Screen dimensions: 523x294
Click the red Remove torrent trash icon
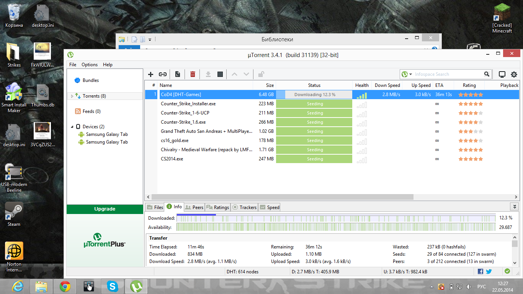(193, 74)
